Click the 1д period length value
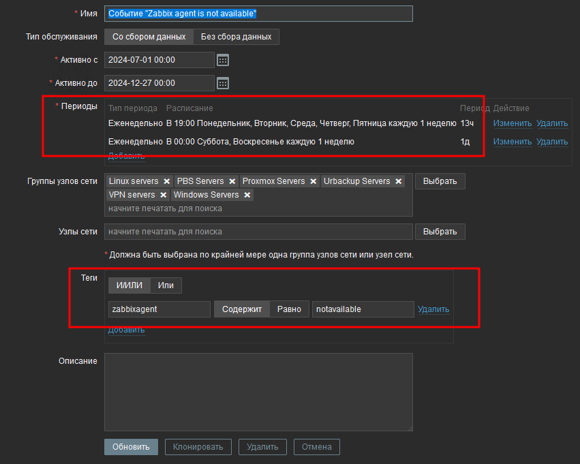Viewport: 580px width, 464px height. [x=465, y=142]
